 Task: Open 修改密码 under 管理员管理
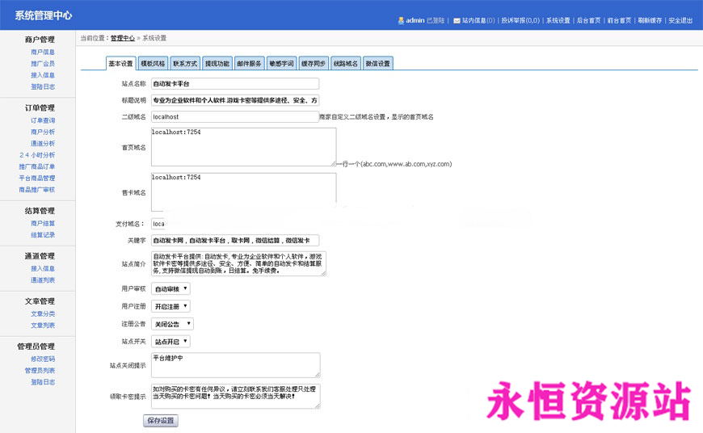[43, 359]
